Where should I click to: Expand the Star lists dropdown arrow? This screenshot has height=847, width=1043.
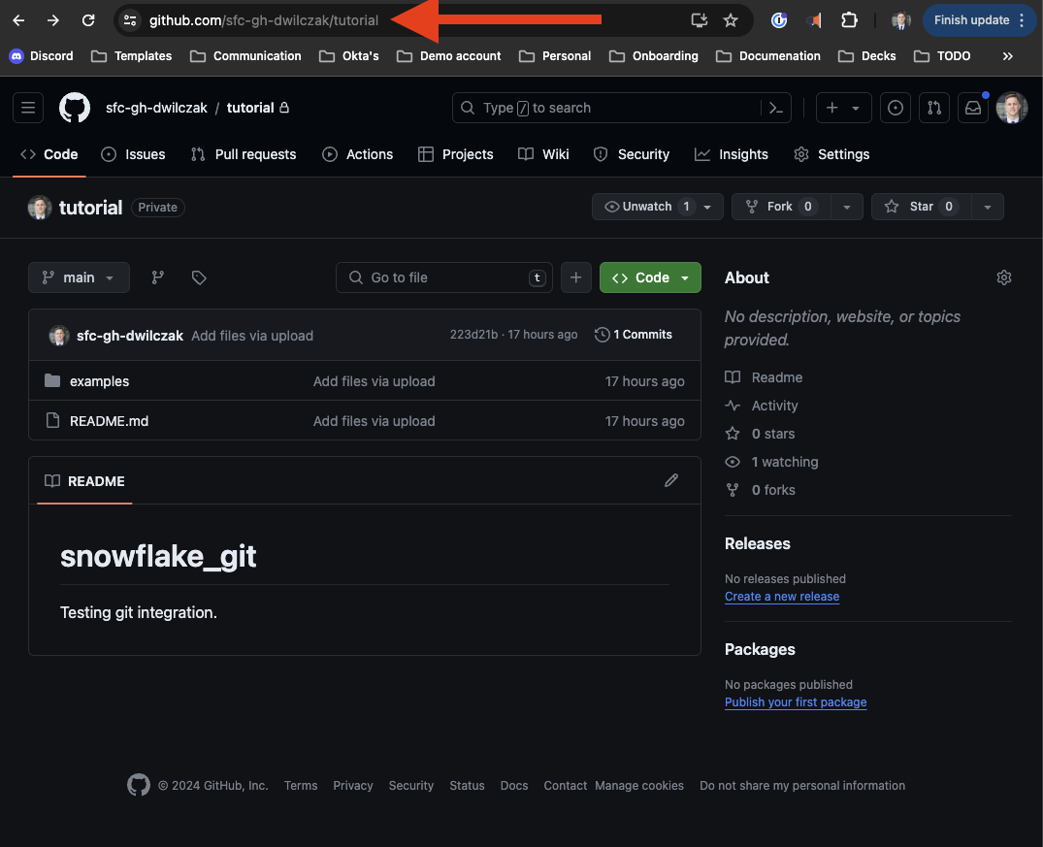click(988, 207)
